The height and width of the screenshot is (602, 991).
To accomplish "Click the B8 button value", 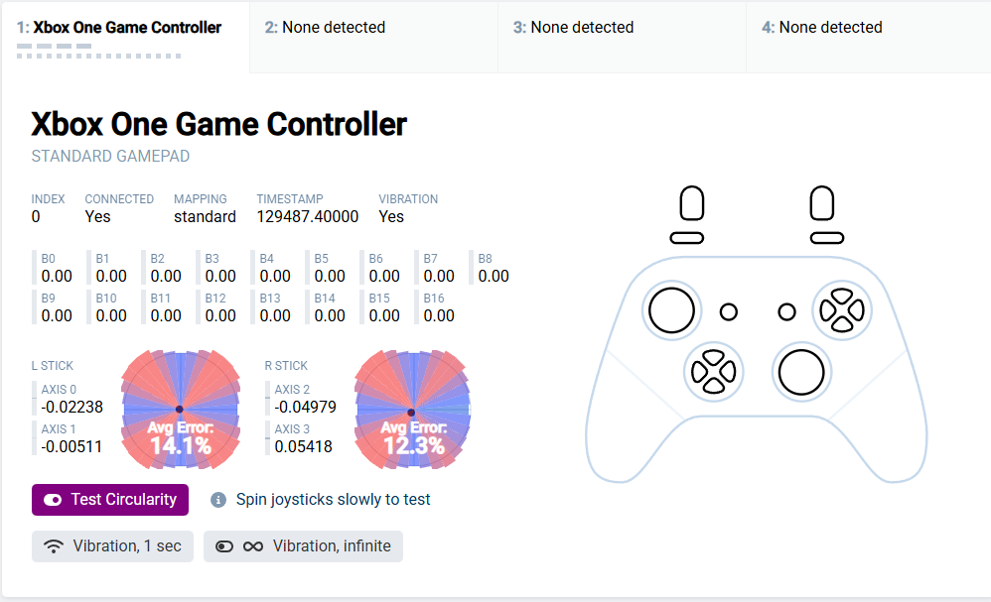I will (x=494, y=277).
